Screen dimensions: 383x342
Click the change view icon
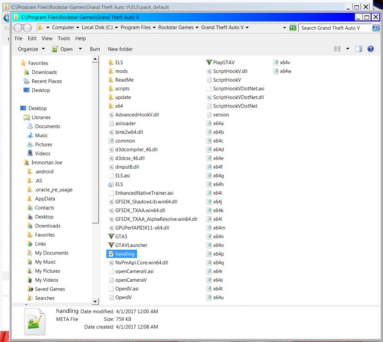pos(337,49)
